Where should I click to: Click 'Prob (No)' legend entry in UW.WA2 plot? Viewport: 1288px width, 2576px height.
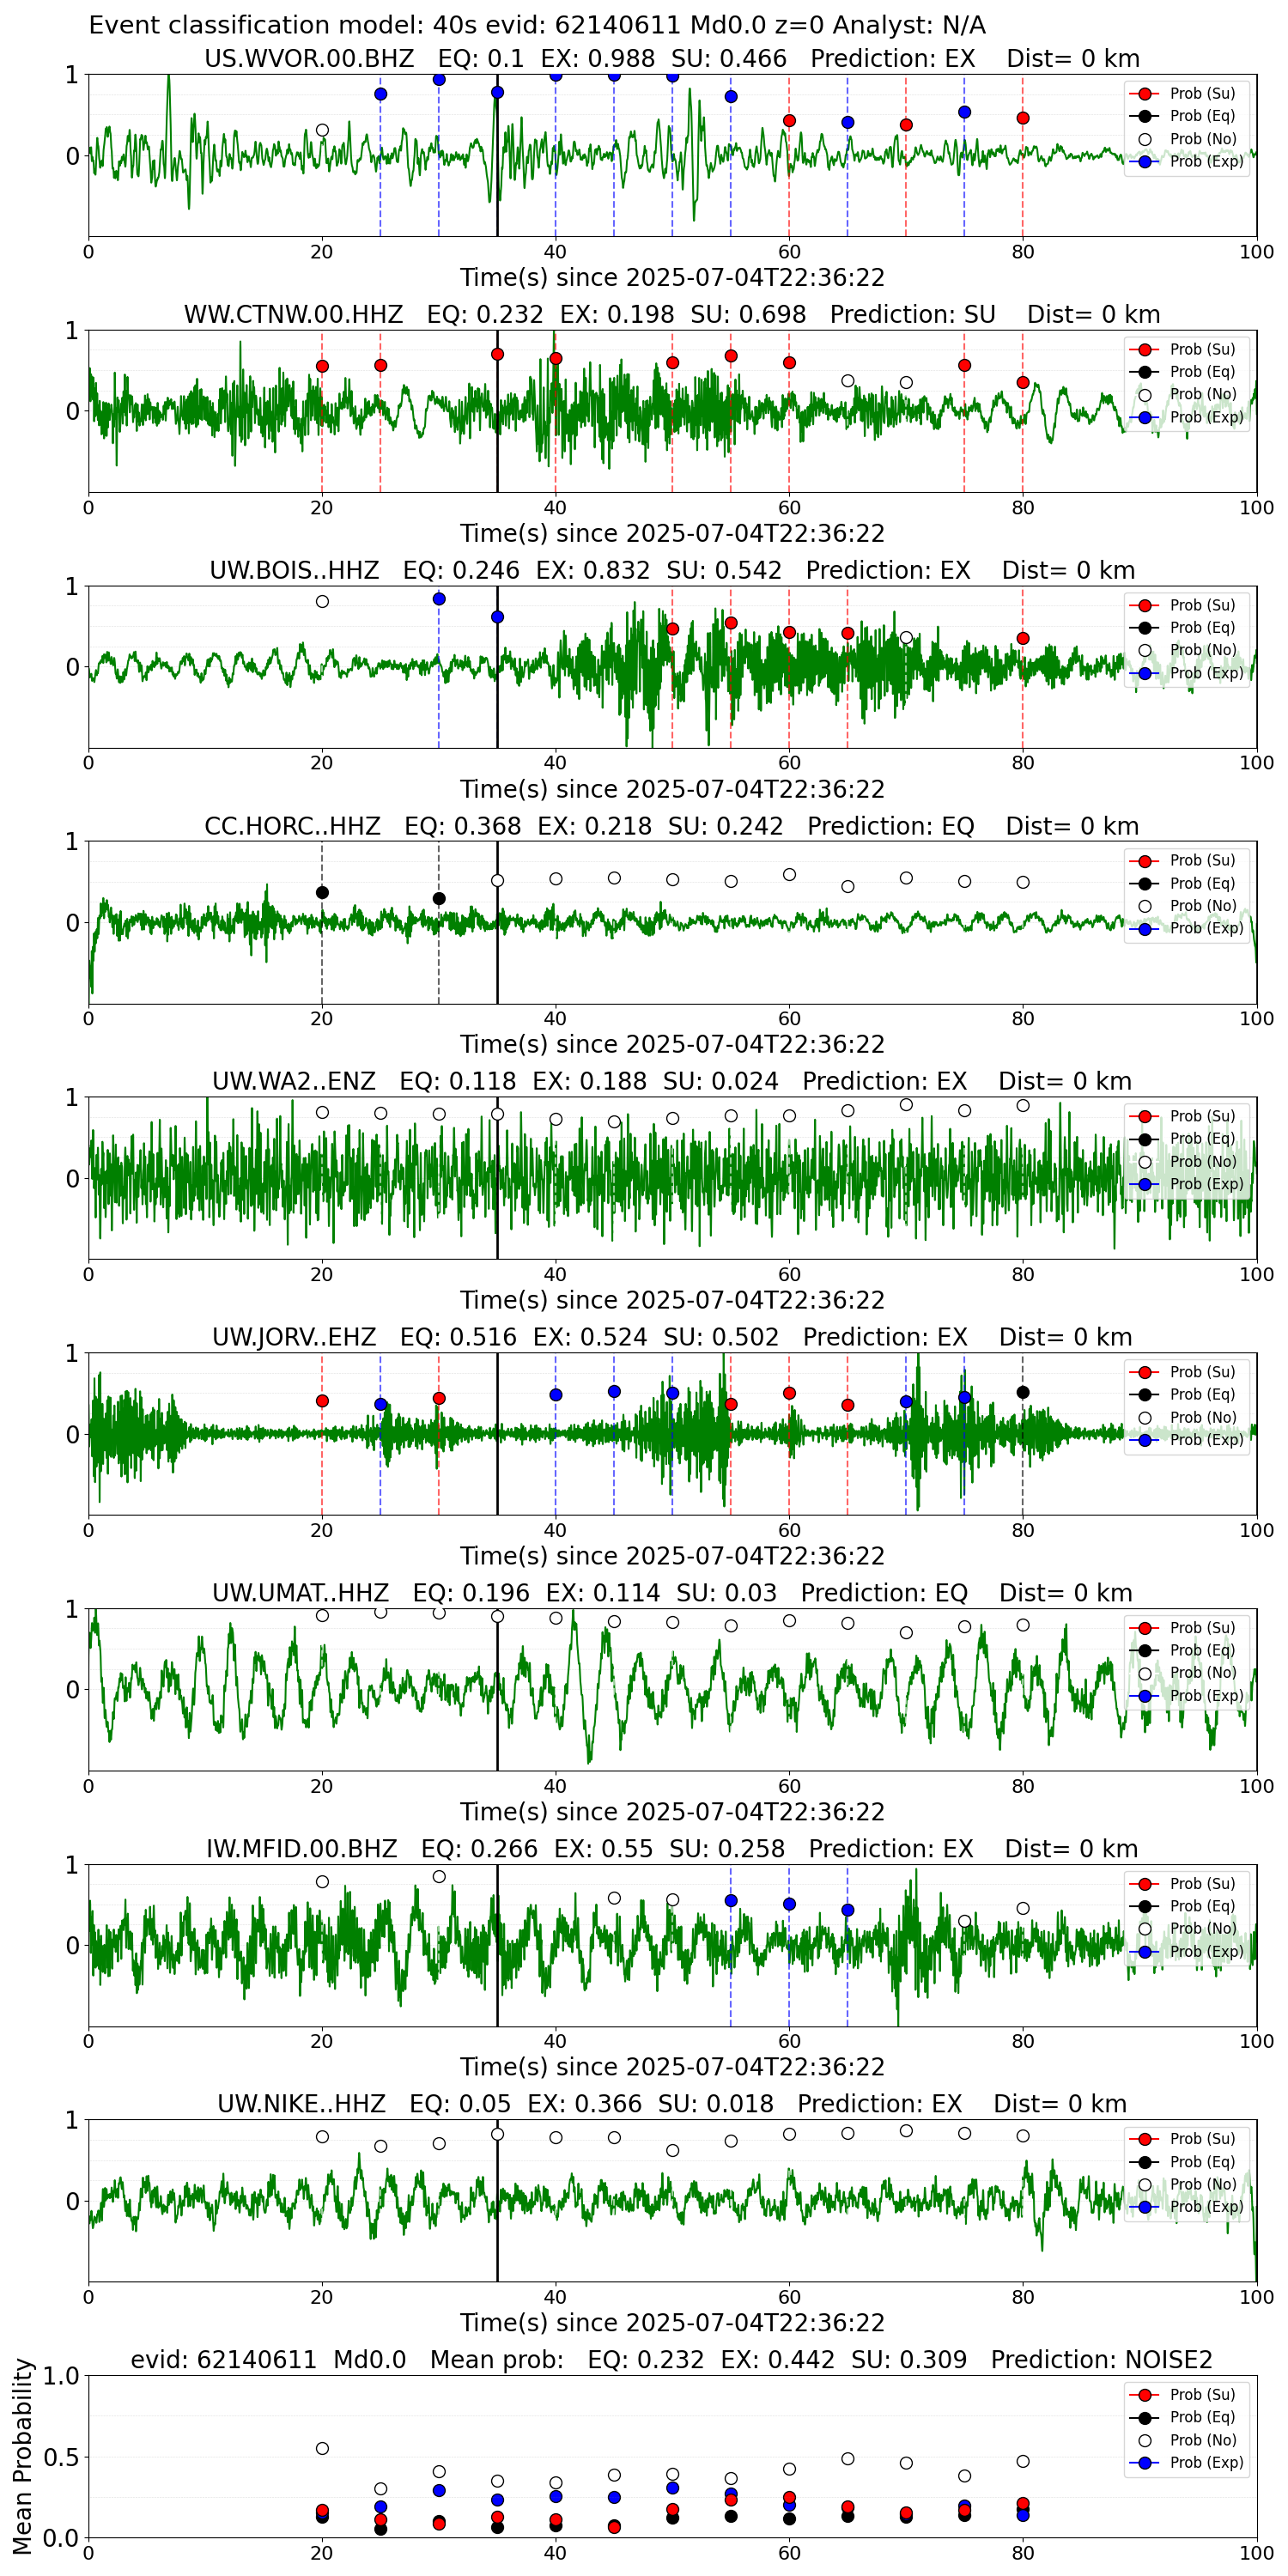point(1187,1162)
